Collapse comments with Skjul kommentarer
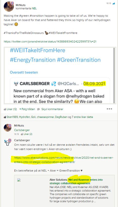This screenshot has width=118, height=207. point(52,109)
